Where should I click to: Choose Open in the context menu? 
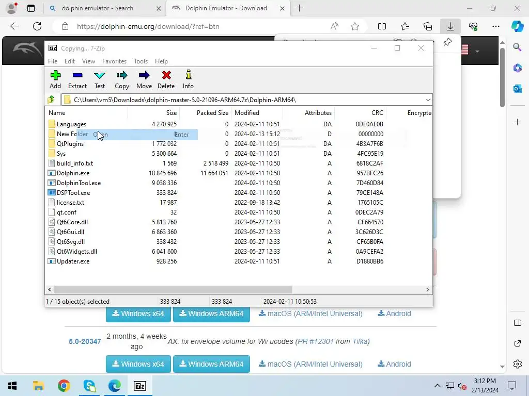(x=137, y=135)
